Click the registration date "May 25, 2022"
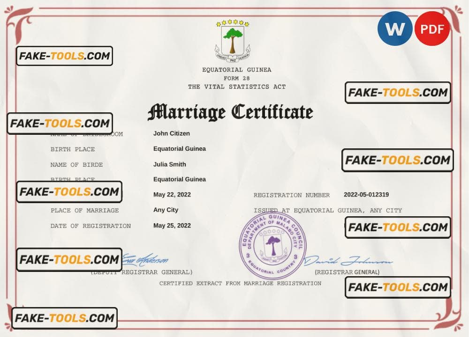Screen dimensions: 469x337 click(x=172, y=225)
